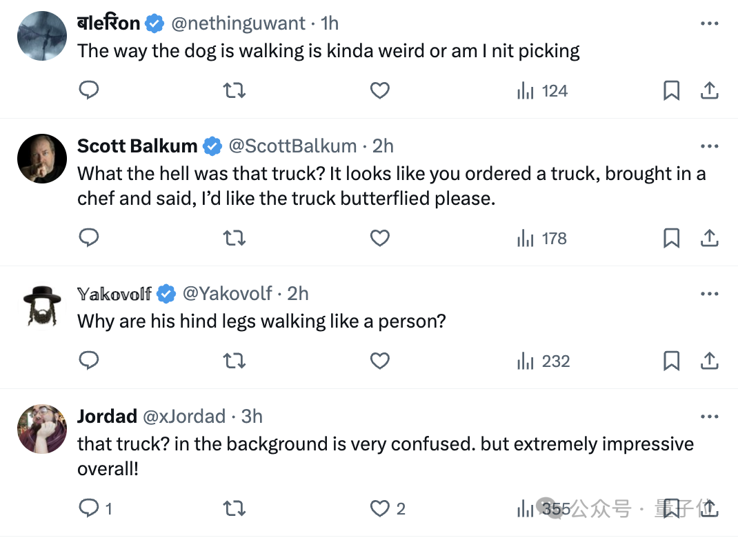Share Scott Balkum's butterflied truck tweet
Image resolution: width=738 pixels, height=538 pixels.
tap(710, 238)
